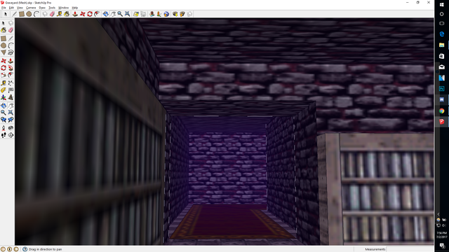
Task: Click the Get Models icon in top toolbar
Action: [x=175, y=14]
